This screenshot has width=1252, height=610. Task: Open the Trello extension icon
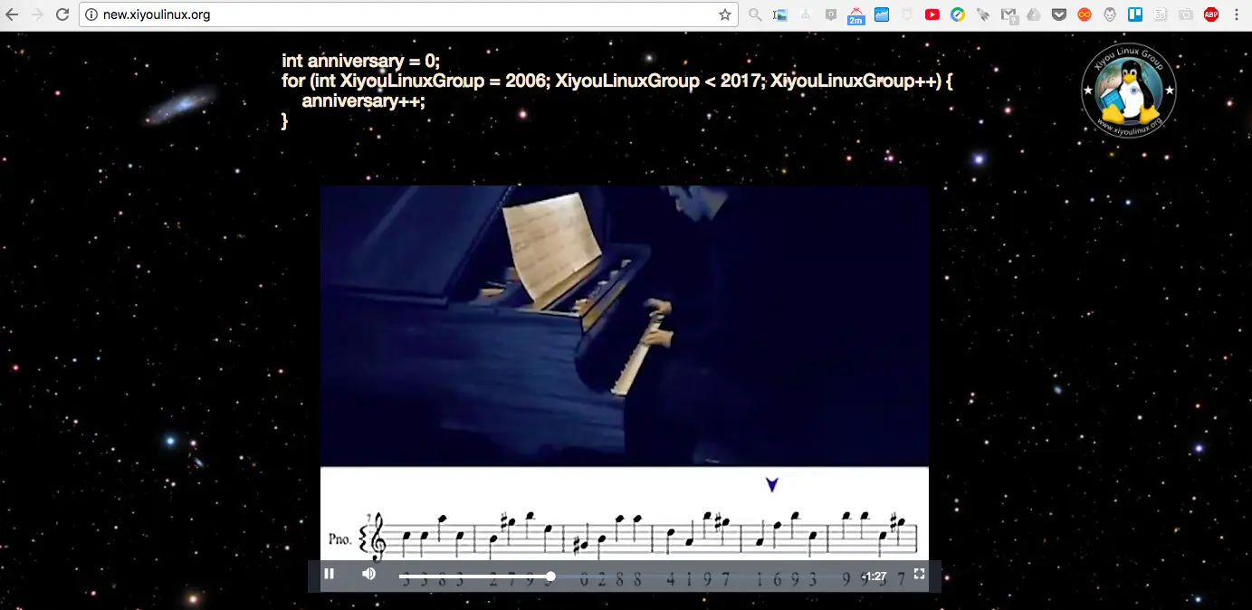coord(1134,14)
